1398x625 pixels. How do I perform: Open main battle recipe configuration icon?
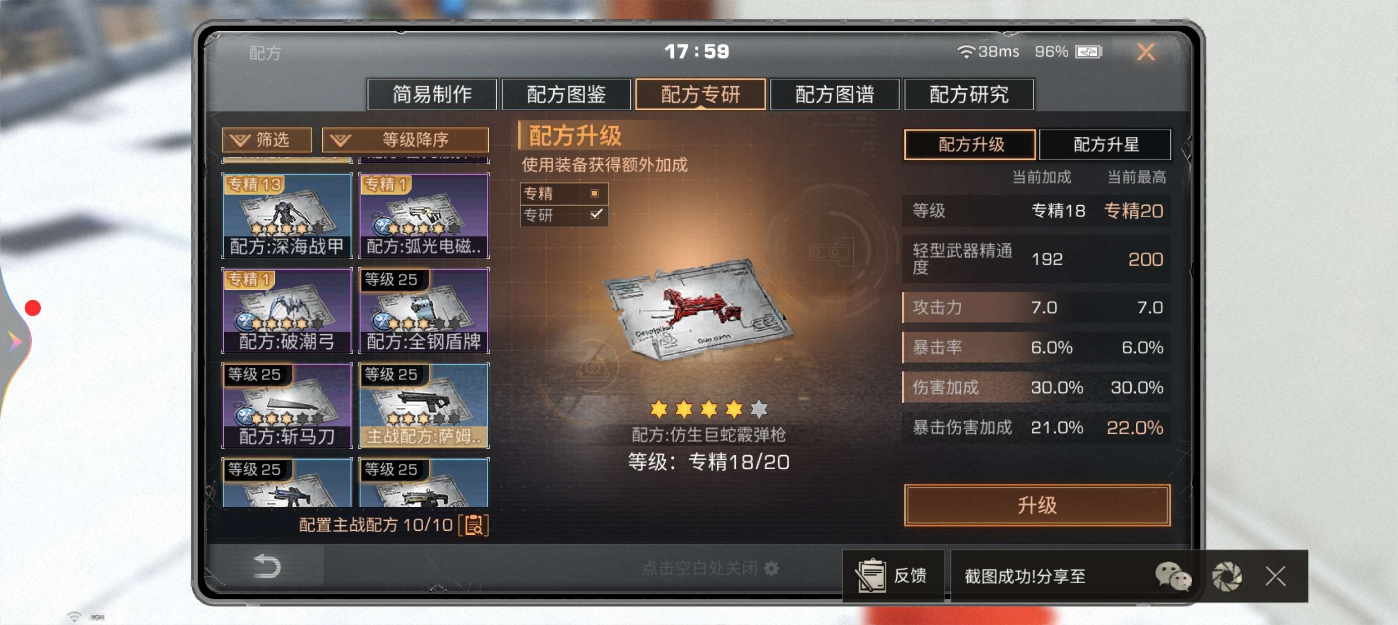[x=474, y=525]
